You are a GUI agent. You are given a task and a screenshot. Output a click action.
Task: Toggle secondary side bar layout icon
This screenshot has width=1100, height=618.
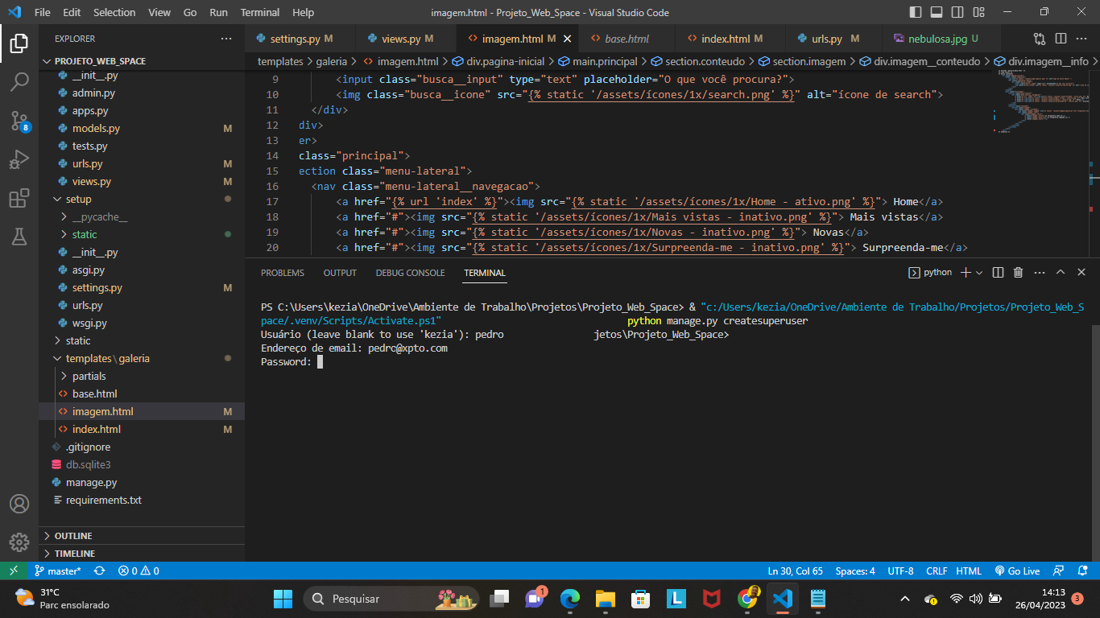click(957, 12)
